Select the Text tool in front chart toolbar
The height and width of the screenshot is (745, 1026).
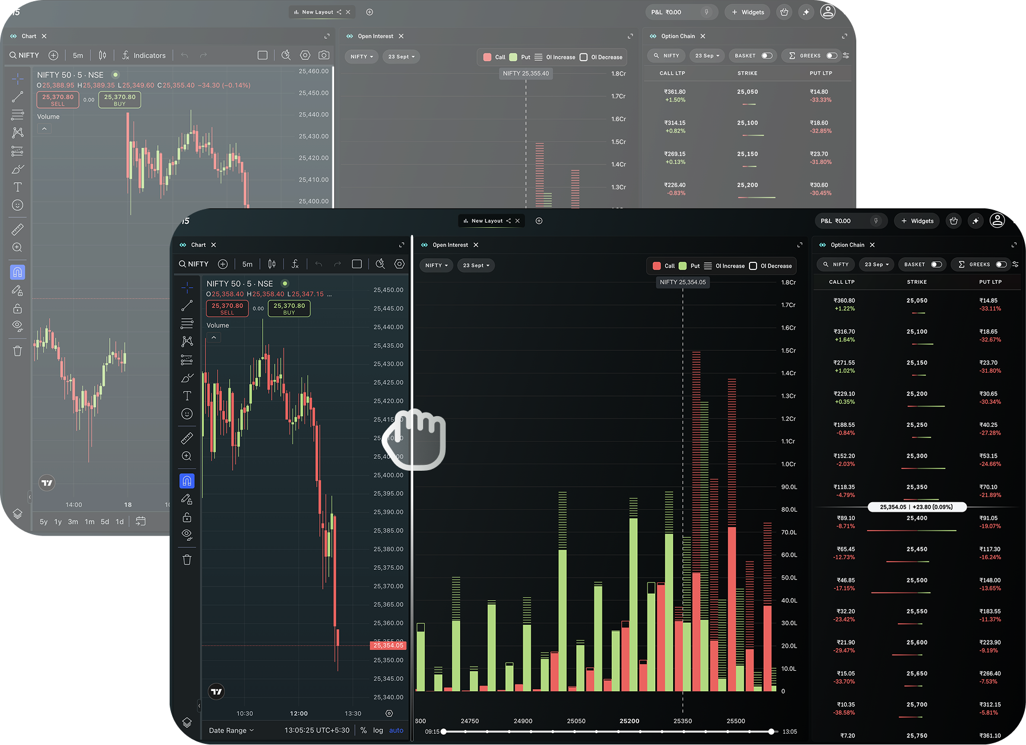187,396
